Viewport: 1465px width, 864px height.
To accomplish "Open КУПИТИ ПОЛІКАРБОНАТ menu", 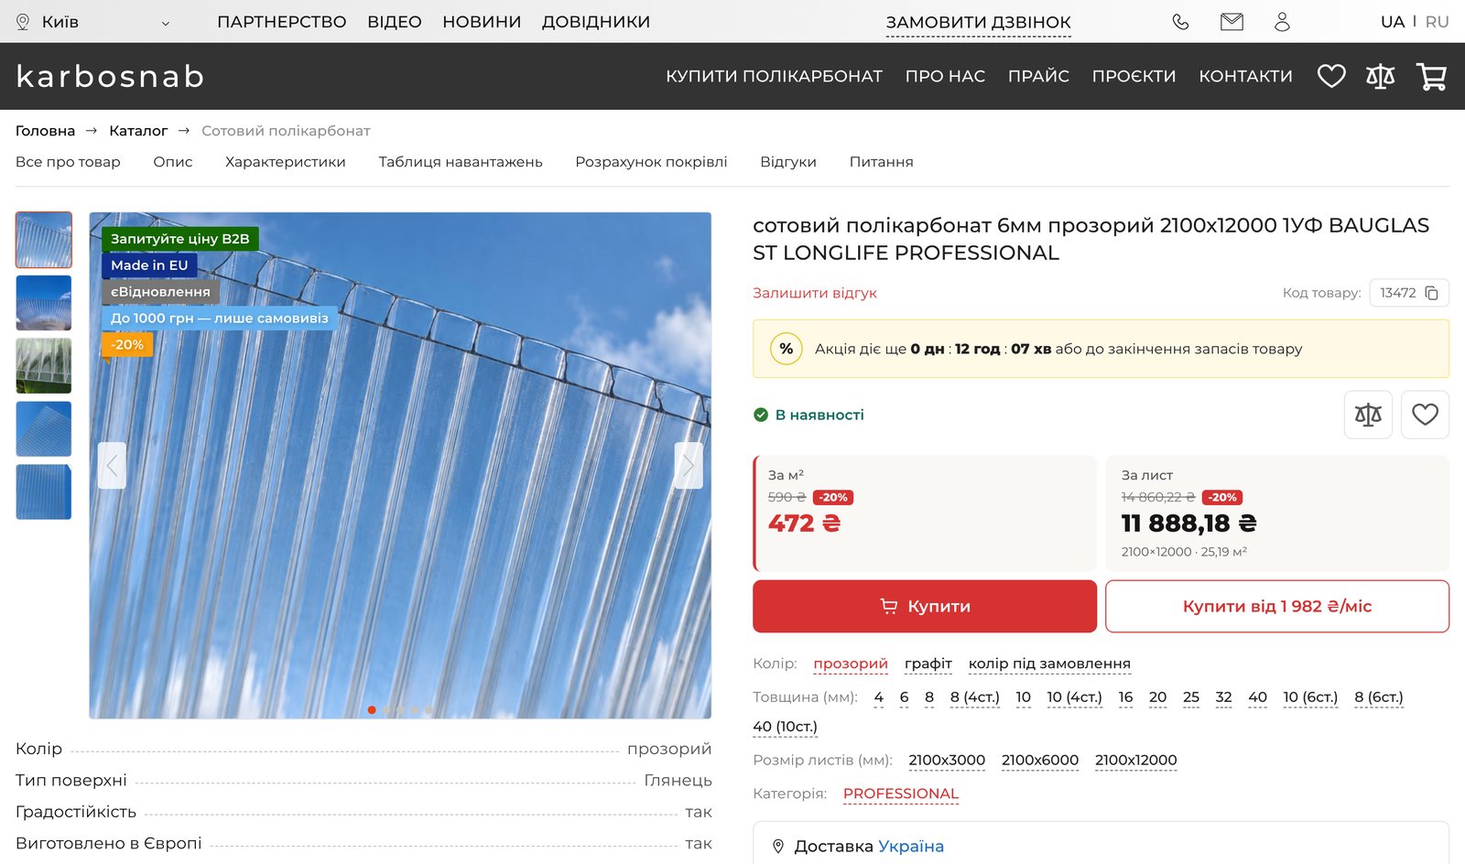I will pos(774,76).
